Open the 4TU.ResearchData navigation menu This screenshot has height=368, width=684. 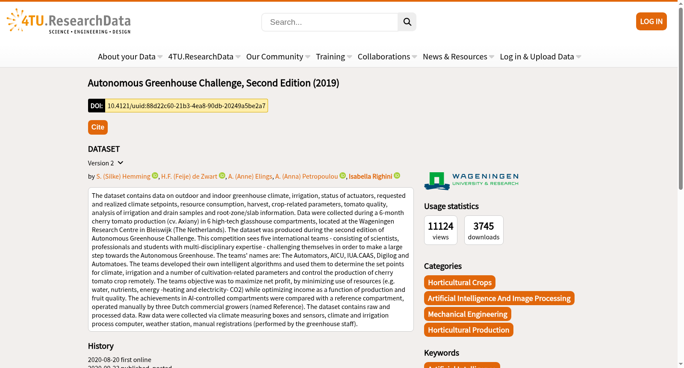(x=204, y=57)
